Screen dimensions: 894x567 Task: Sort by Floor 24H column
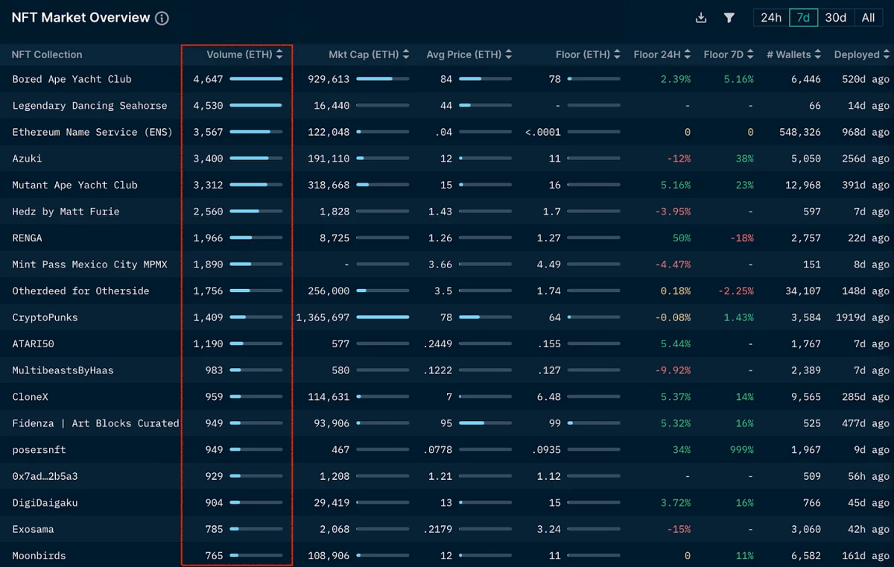(662, 54)
